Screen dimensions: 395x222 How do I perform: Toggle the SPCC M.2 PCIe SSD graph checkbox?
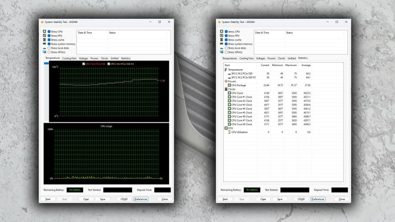(84, 64)
